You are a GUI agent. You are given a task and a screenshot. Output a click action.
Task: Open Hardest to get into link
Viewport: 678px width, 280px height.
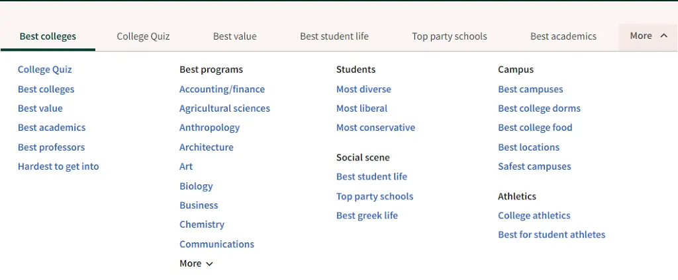point(58,166)
